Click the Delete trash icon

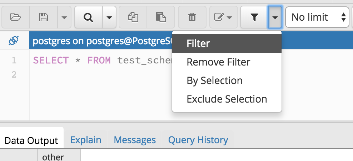pyautogui.click(x=192, y=17)
